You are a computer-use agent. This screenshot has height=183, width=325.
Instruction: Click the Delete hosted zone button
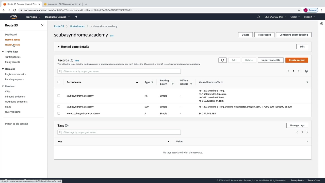coord(245,35)
